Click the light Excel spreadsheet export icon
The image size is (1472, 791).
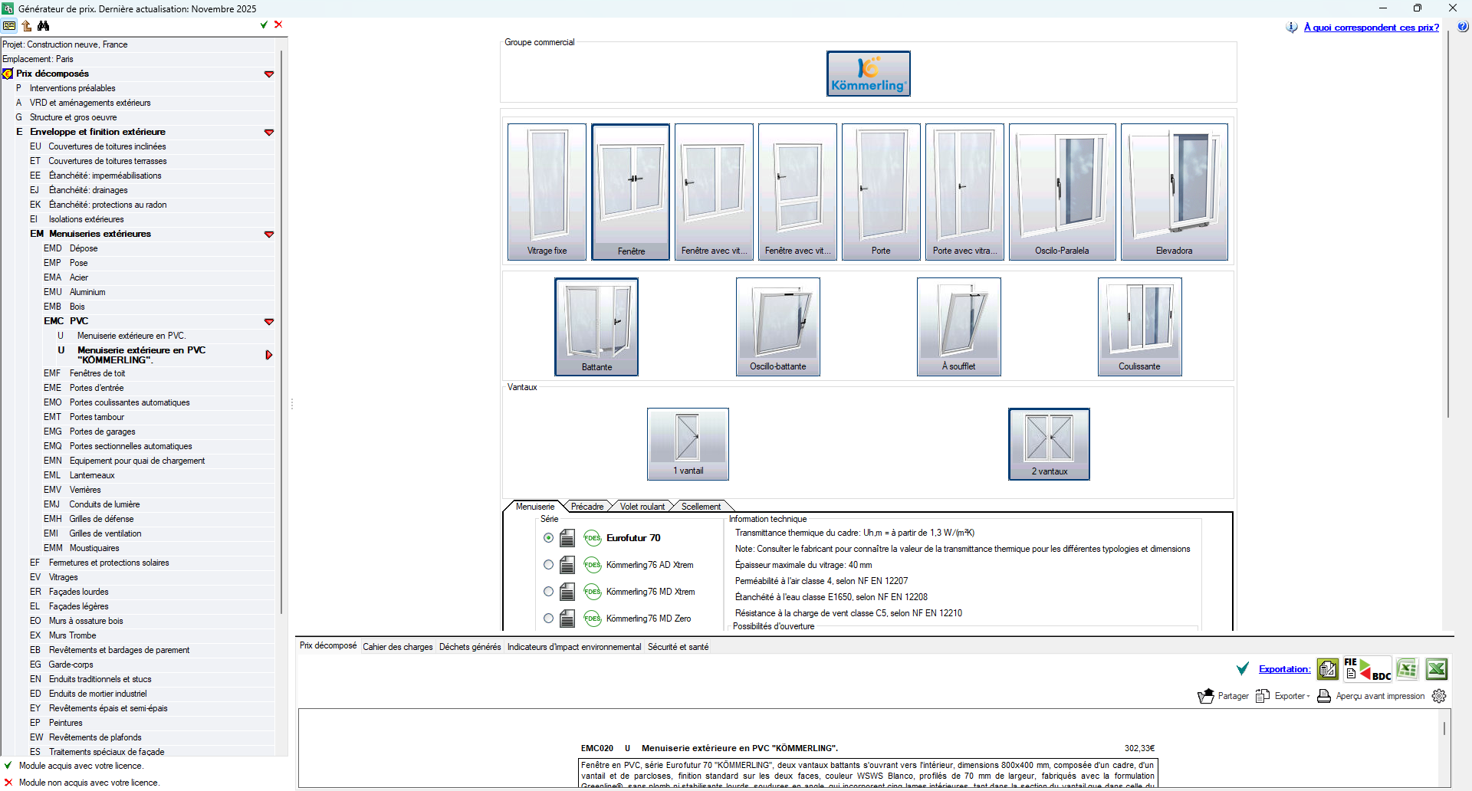pyautogui.click(x=1407, y=669)
